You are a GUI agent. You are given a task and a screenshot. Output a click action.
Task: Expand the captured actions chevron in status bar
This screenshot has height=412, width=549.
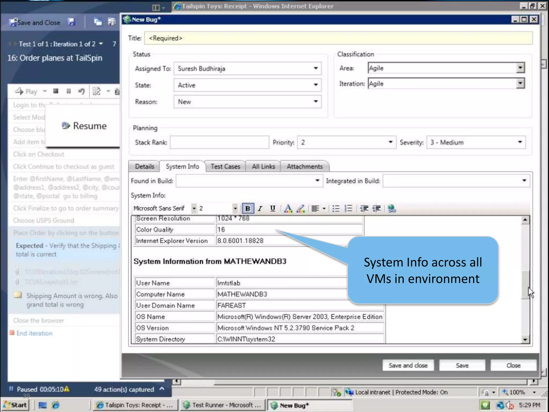click(x=162, y=389)
